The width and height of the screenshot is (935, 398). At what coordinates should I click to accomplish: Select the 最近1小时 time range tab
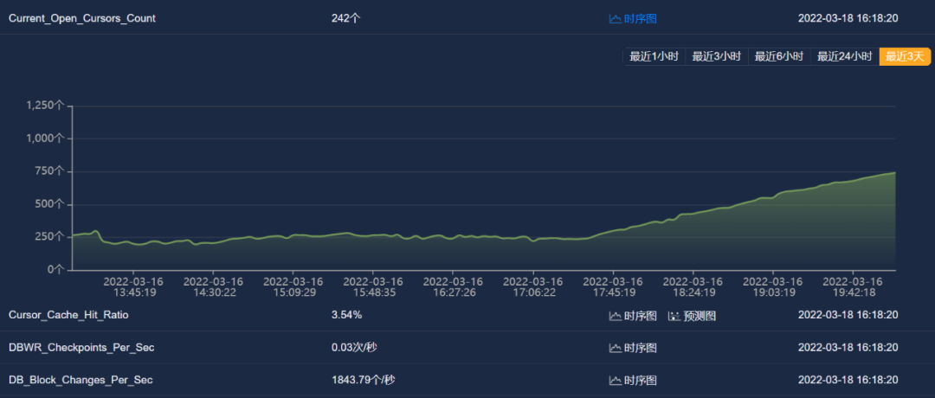click(x=654, y=56)
